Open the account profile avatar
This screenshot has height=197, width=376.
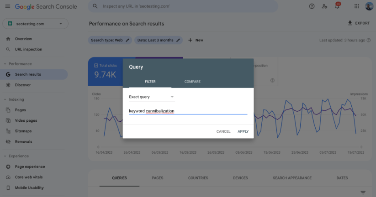(369, 6)
